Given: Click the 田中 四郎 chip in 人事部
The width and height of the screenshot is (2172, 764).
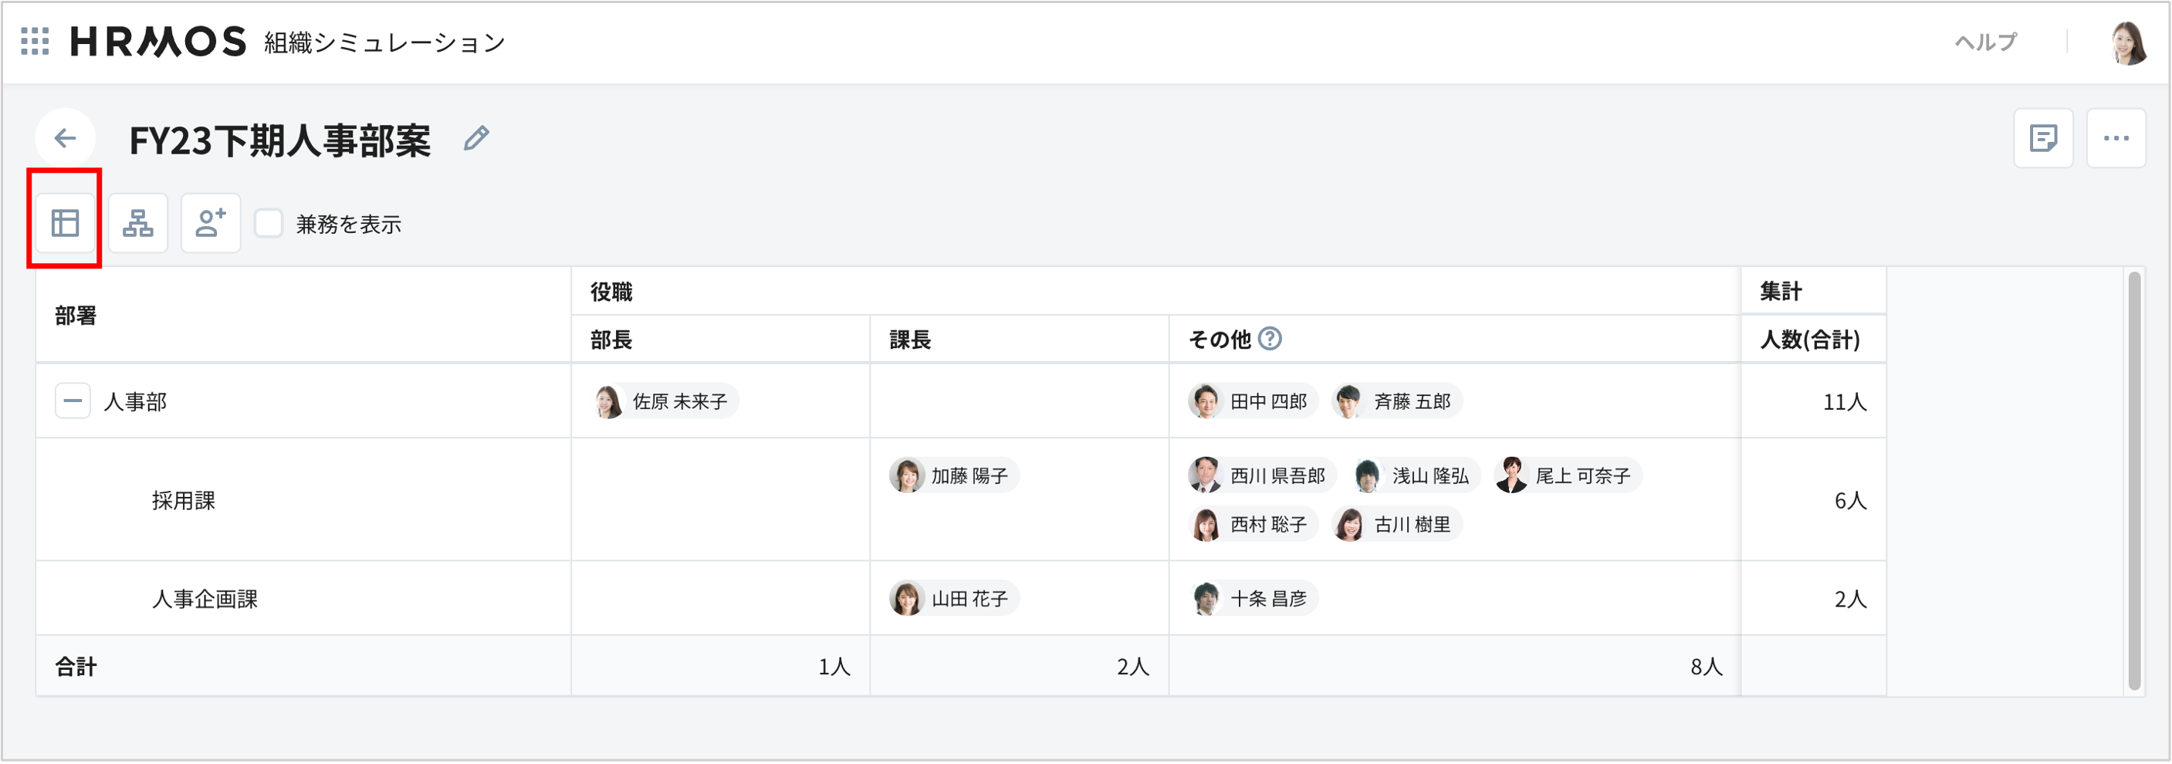Looking at the screenshot, I should click(x=1251, y=401).
